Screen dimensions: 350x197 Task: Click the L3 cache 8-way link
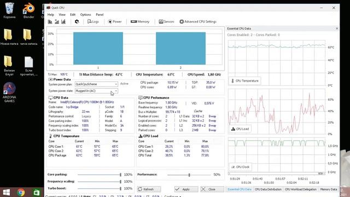[212, 130]
